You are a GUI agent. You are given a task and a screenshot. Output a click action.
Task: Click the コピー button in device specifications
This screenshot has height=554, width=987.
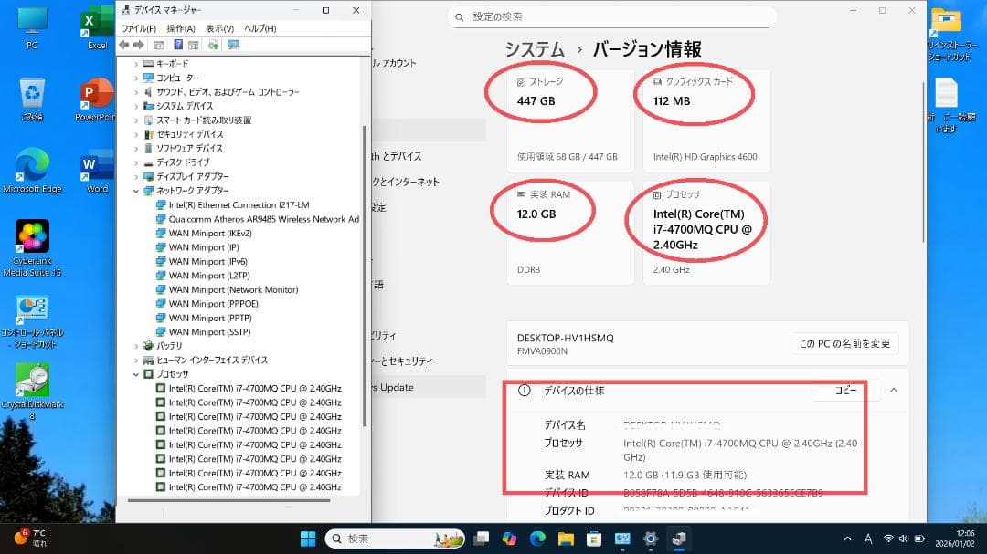[x=844, y=391]
